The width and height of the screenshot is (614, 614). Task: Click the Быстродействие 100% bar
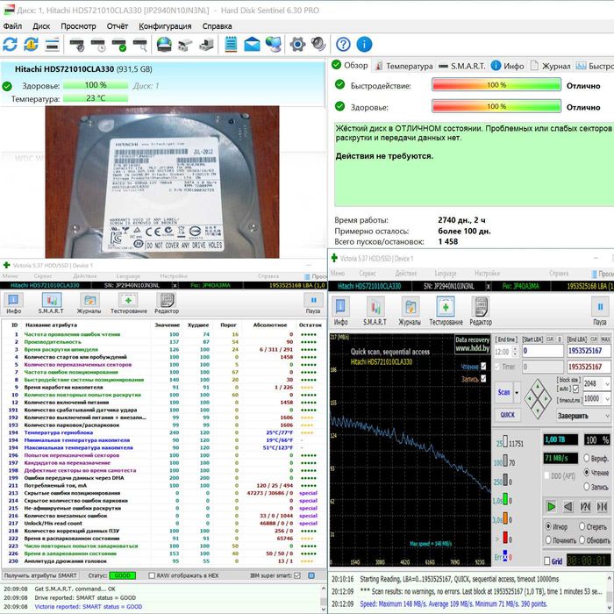point(496,85)
